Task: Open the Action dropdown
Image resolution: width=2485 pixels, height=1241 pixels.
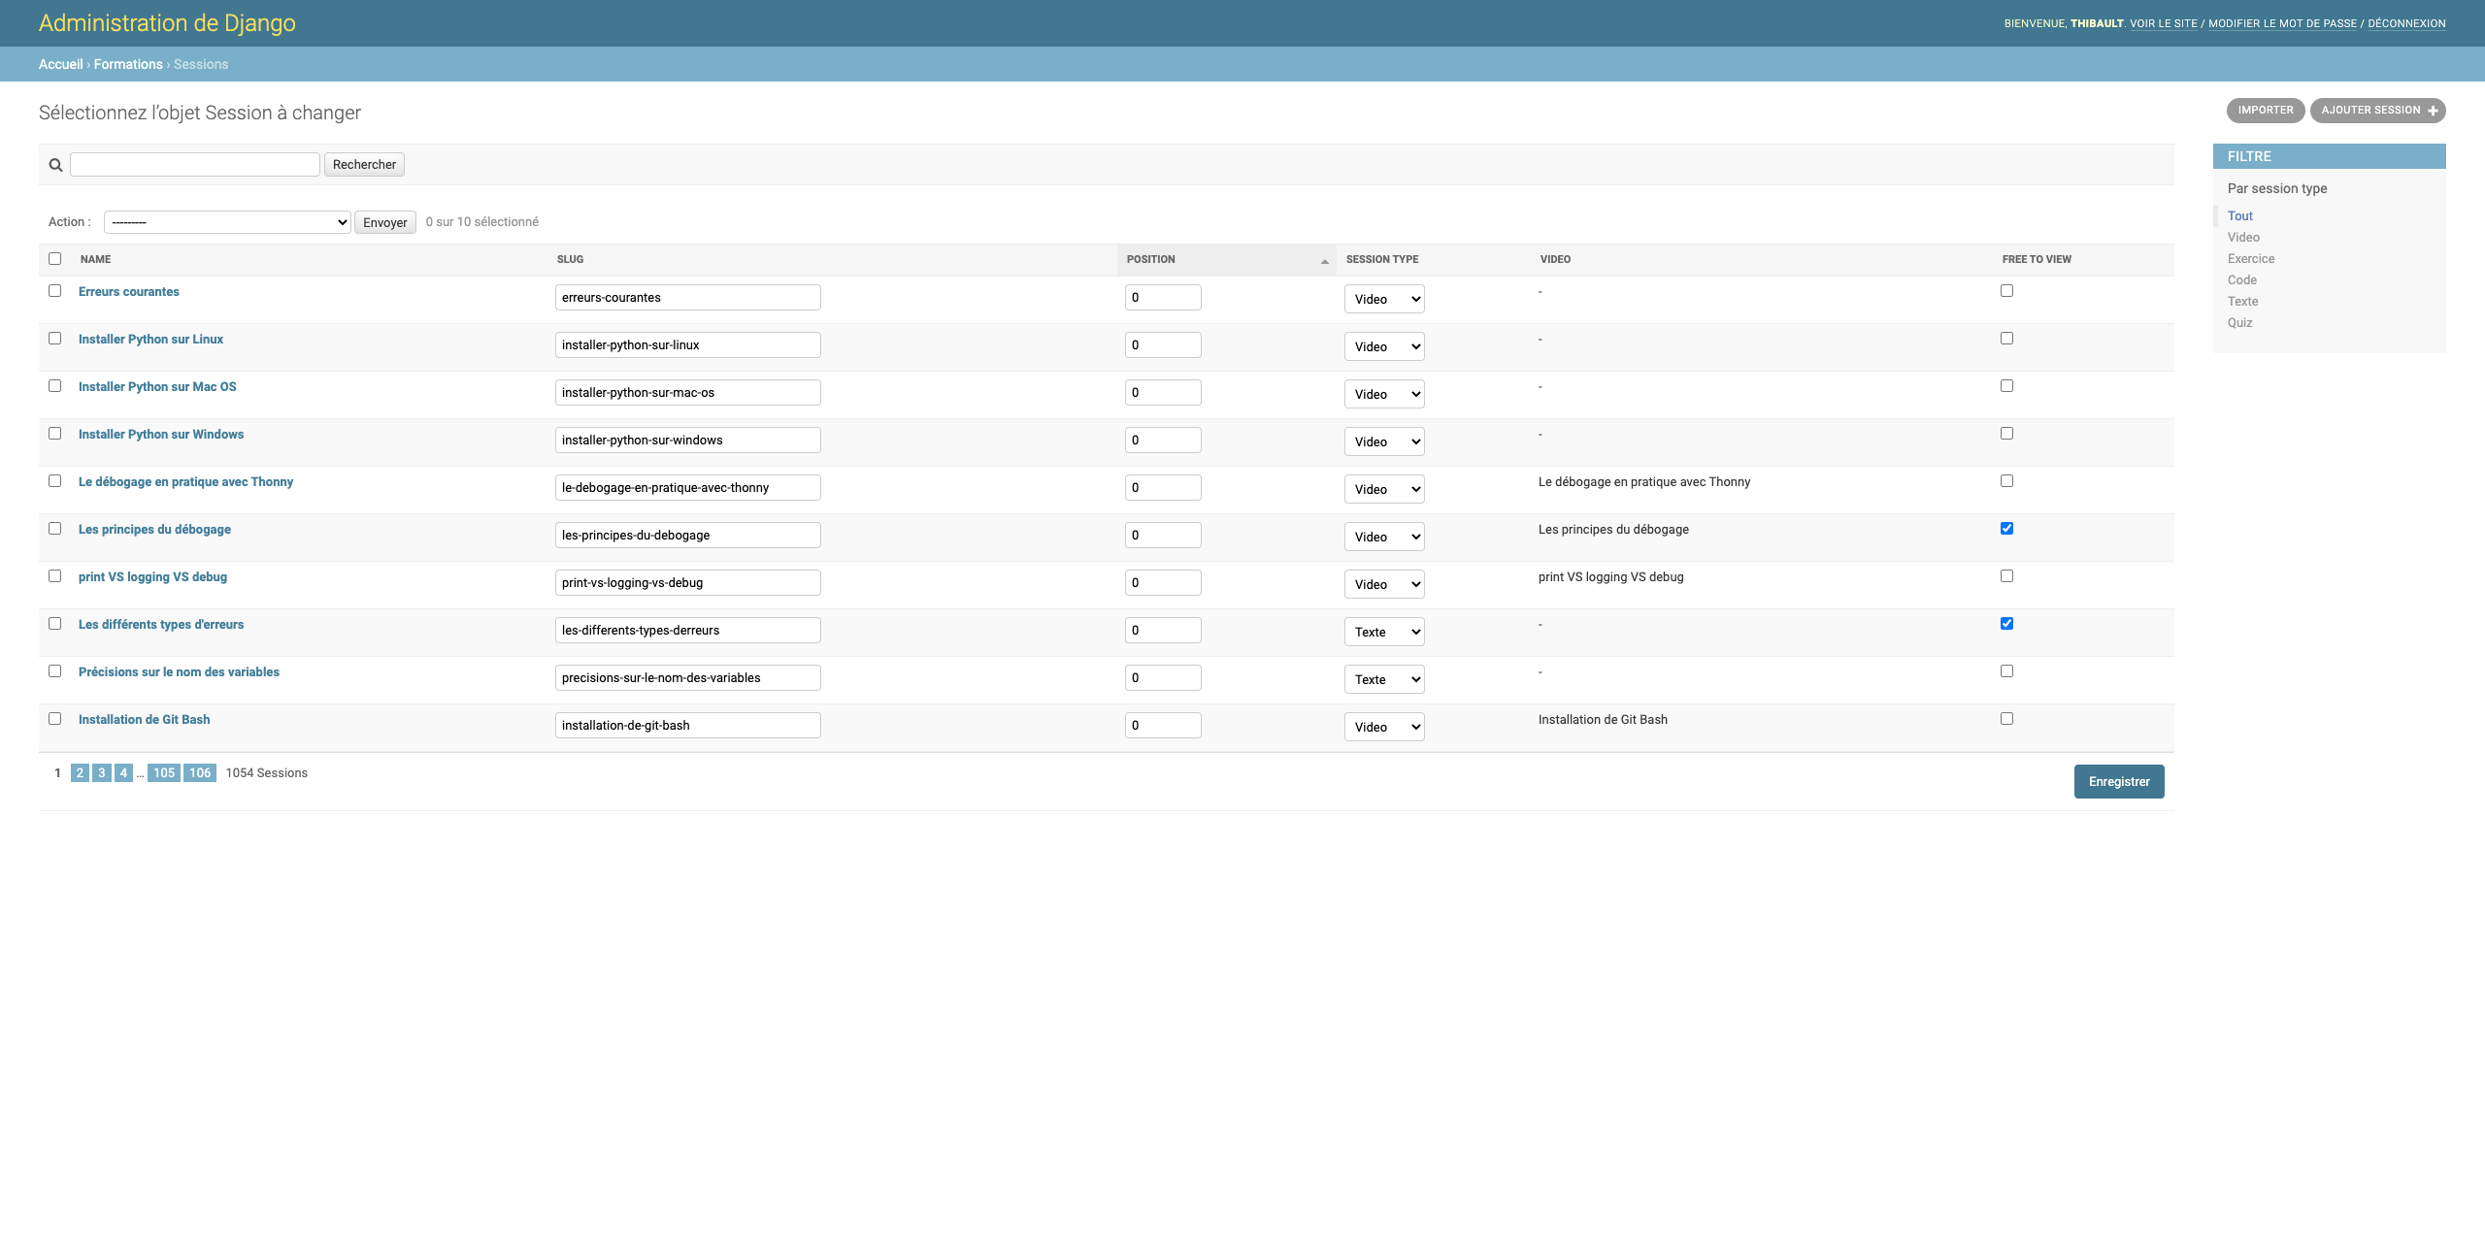Action: click(x=226, y=222)
